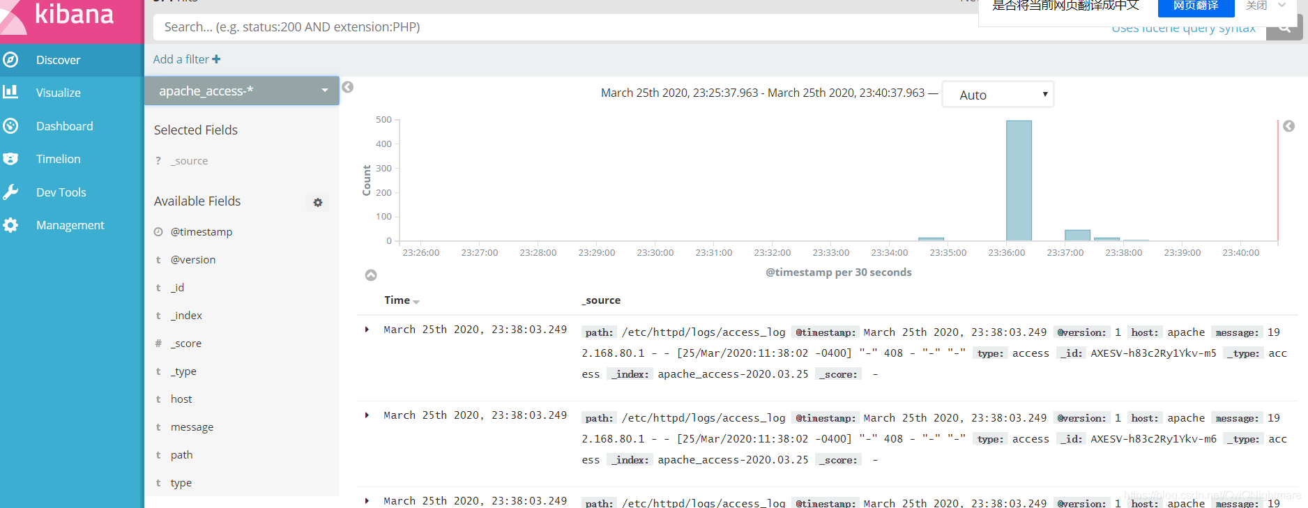Select the path field
1308x508 pixels.
point(181,454)
